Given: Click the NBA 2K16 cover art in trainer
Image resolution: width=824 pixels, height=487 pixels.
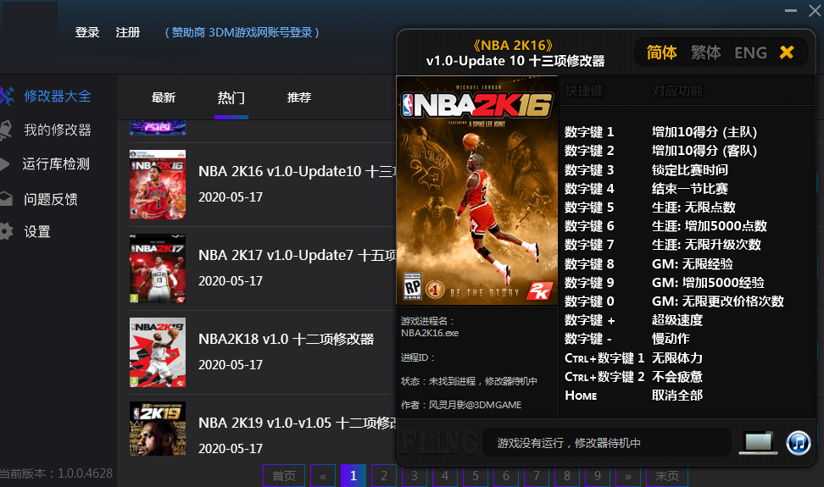Looking at the screenshot, I should click(x=476, y=191).
